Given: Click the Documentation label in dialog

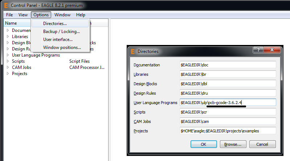Looking at the screenshot, I should pyautogui.click(x=147, y=65).
